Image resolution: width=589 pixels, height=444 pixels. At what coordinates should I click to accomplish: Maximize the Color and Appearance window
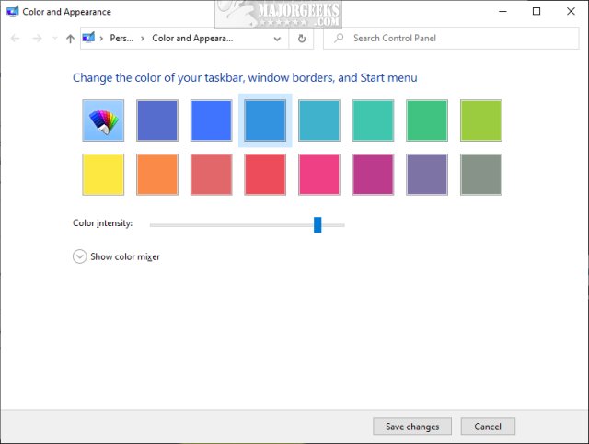coord(537,11)
